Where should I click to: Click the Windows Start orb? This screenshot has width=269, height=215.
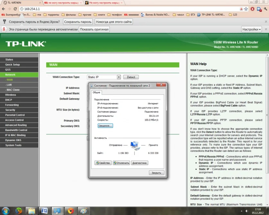point(6,211)
